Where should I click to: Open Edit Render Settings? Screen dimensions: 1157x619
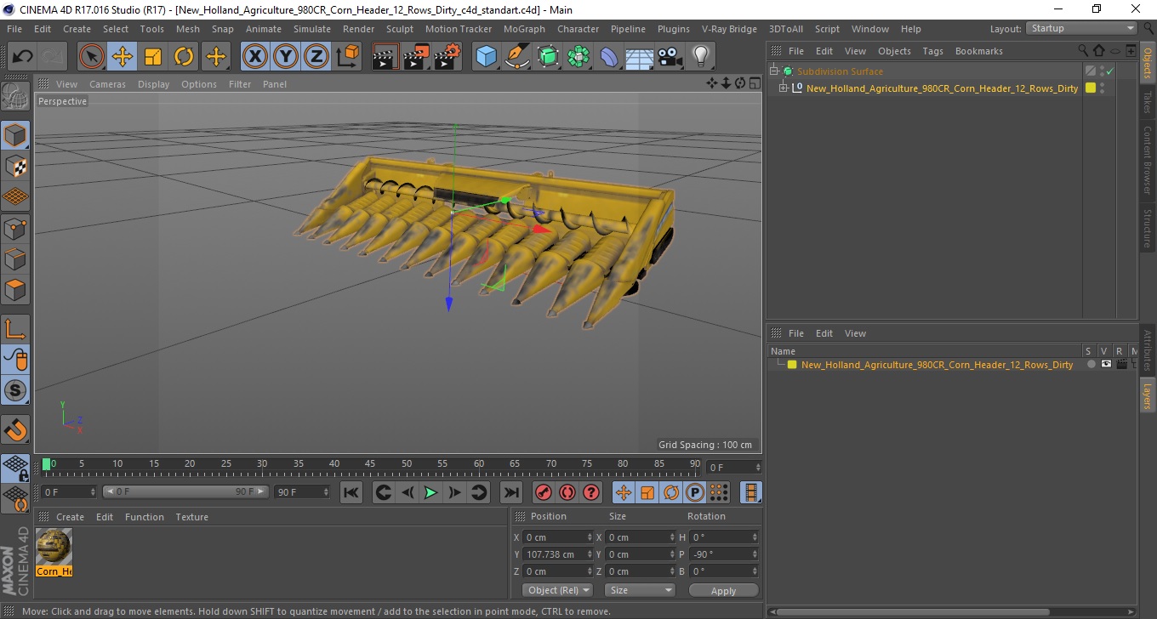[x=447, y=57]
